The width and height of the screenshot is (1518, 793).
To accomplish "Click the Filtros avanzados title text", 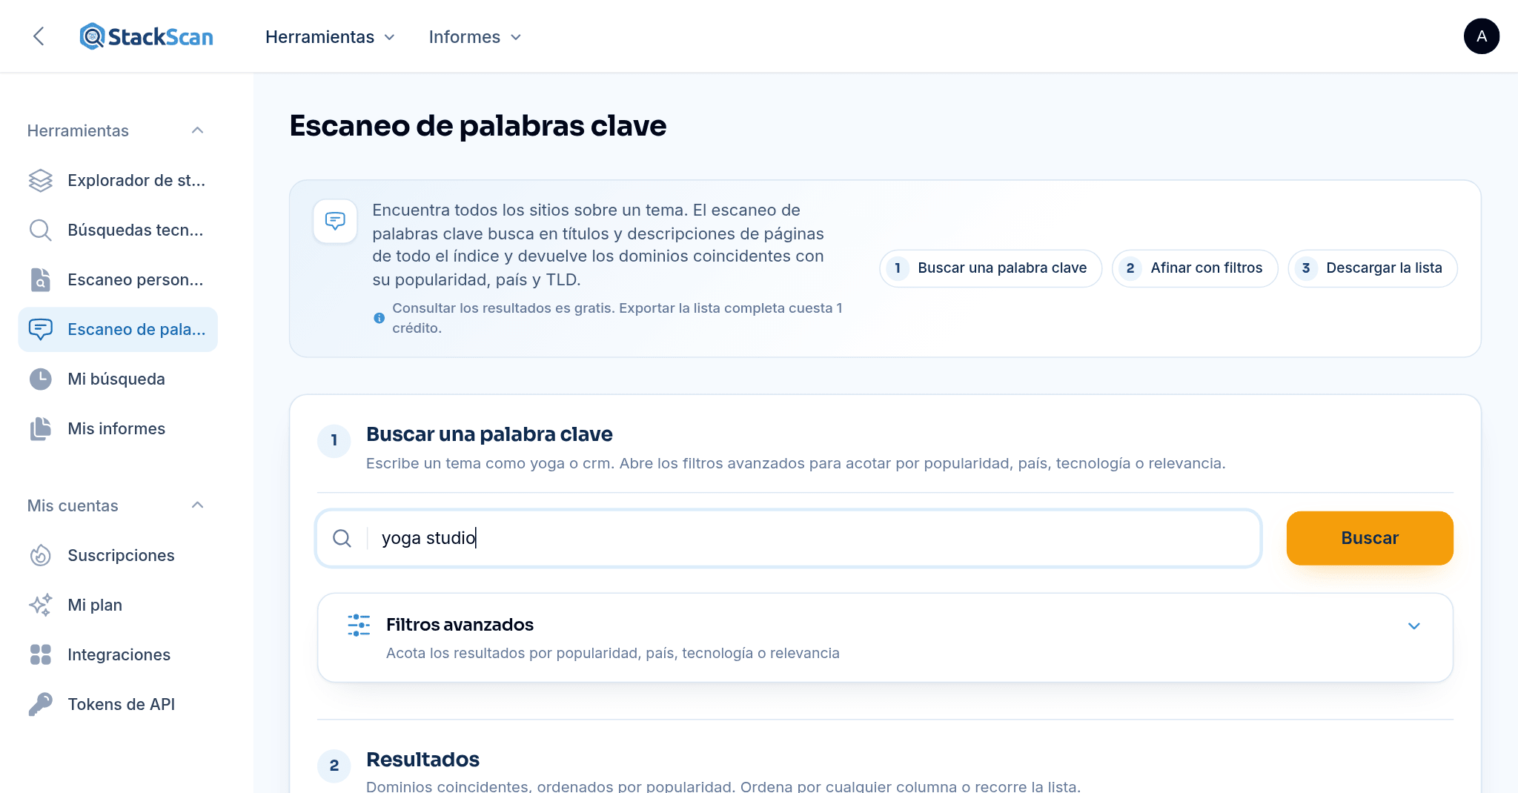I will [460, 625].
